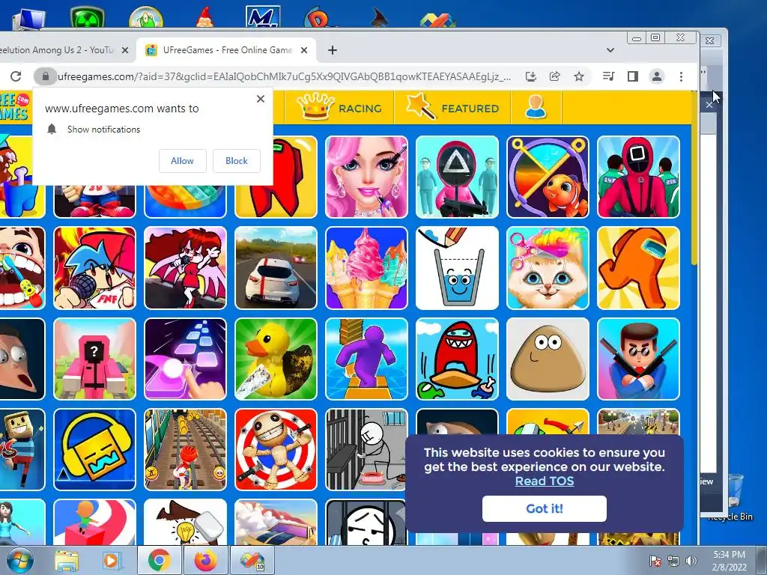Click the address bar URL field
Screen dimensions: 767x575
coord(284,76)
